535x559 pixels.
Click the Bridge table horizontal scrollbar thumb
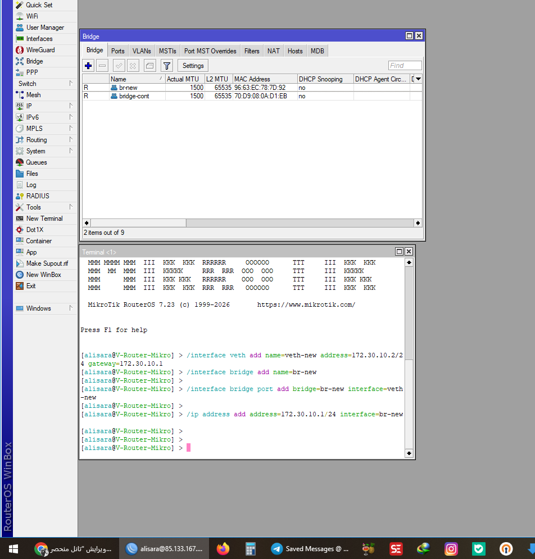(x=138, y=223)
